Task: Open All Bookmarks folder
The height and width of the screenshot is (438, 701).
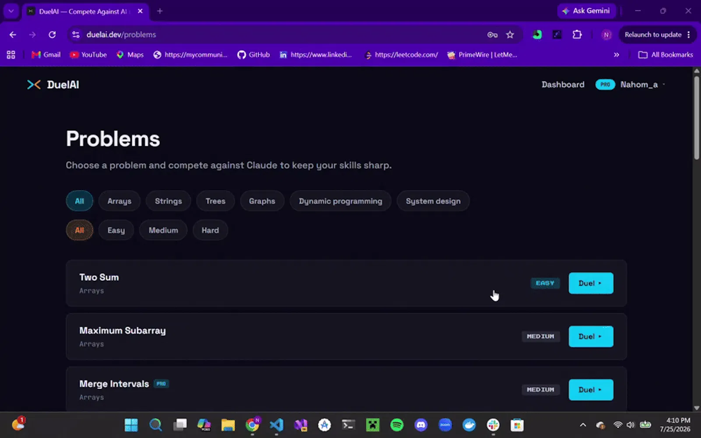Action: pos(666,55)
